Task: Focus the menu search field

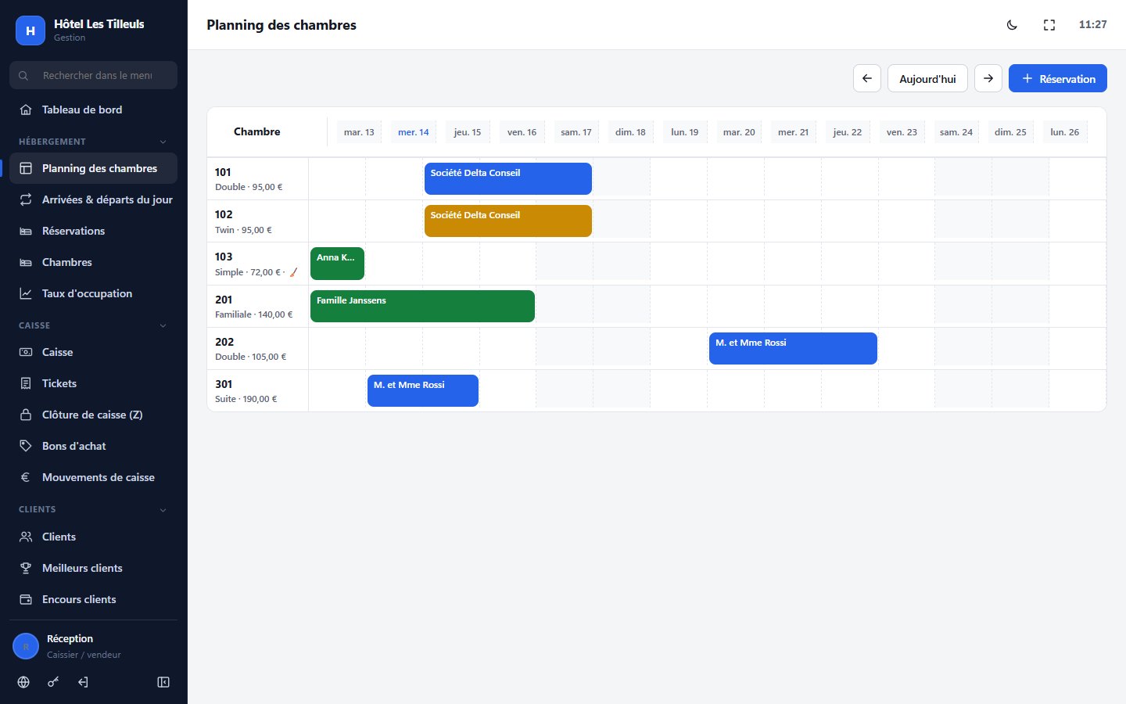Action: pyautogui.click(x=93, y=75)
